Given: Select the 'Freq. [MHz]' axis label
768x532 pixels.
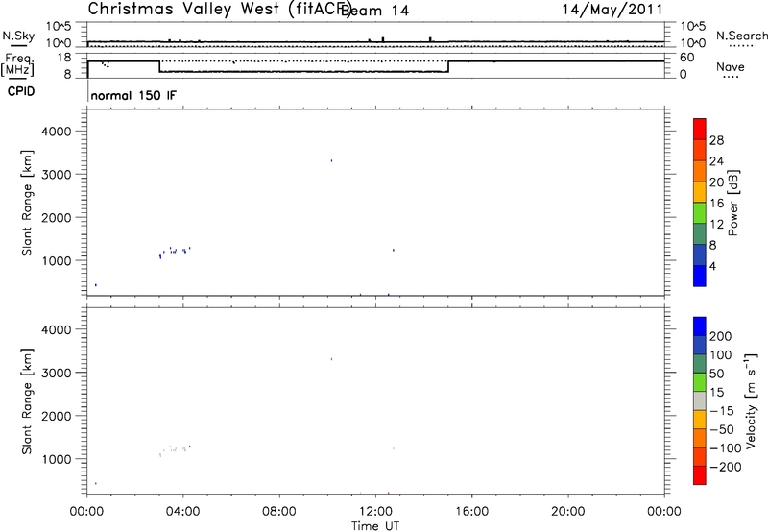Looking at the screenshot, I should tap(17, 64).
